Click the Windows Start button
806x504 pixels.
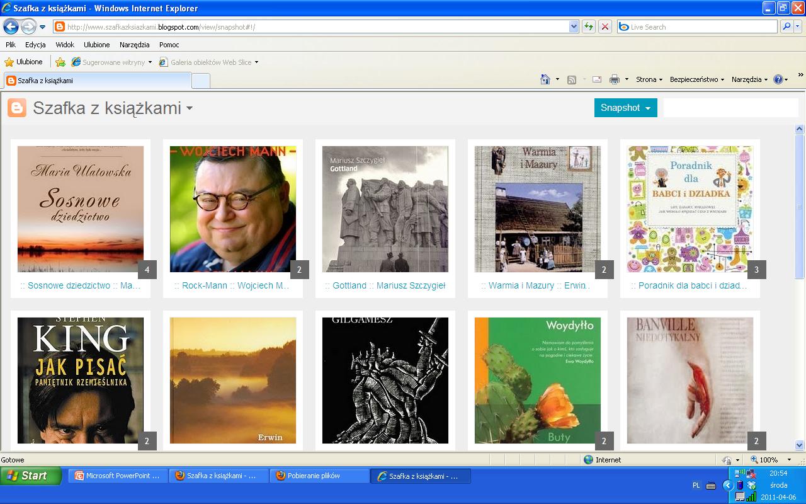pos(31,476)
